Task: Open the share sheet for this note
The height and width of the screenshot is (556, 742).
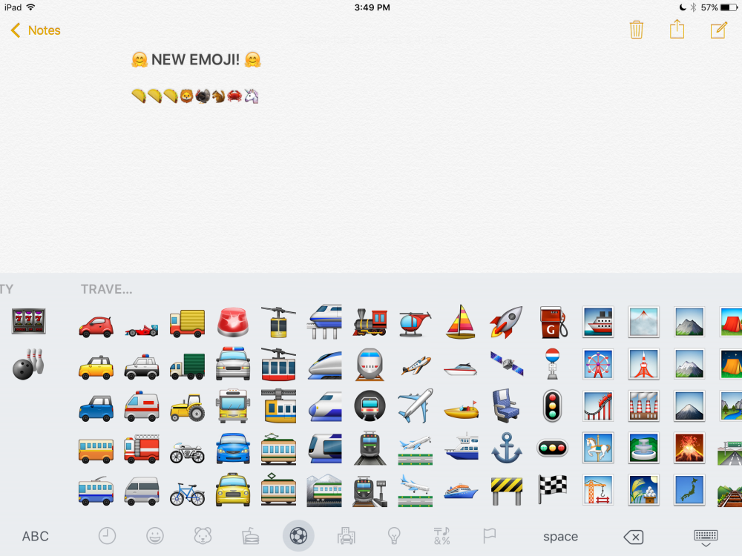Action: (677, 30)
